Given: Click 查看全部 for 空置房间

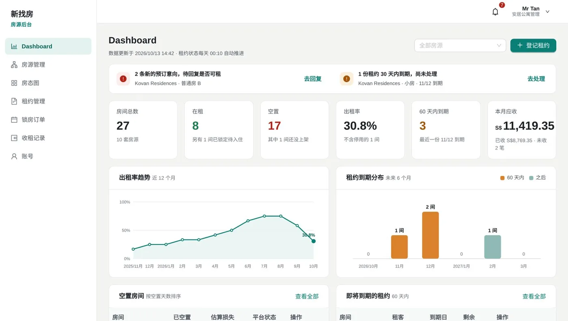Looking at the screenshot, I should 307,296.
